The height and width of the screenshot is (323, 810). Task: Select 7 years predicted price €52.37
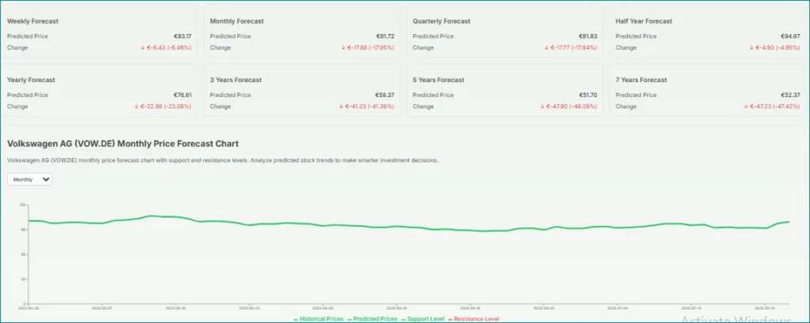coord(791,95)
